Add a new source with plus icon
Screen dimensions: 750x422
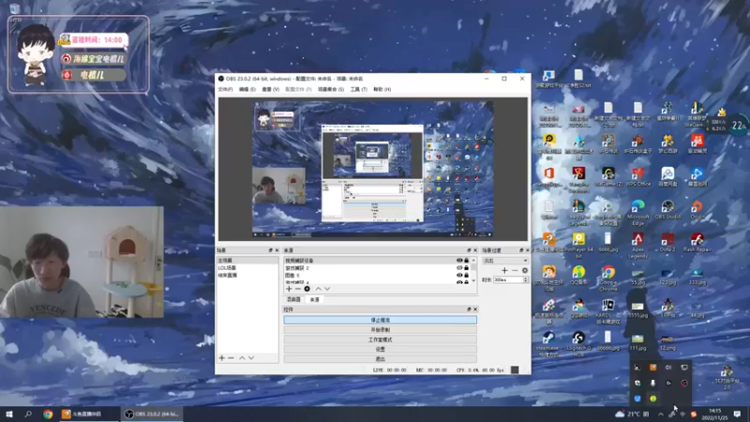[x=289, y=289]
